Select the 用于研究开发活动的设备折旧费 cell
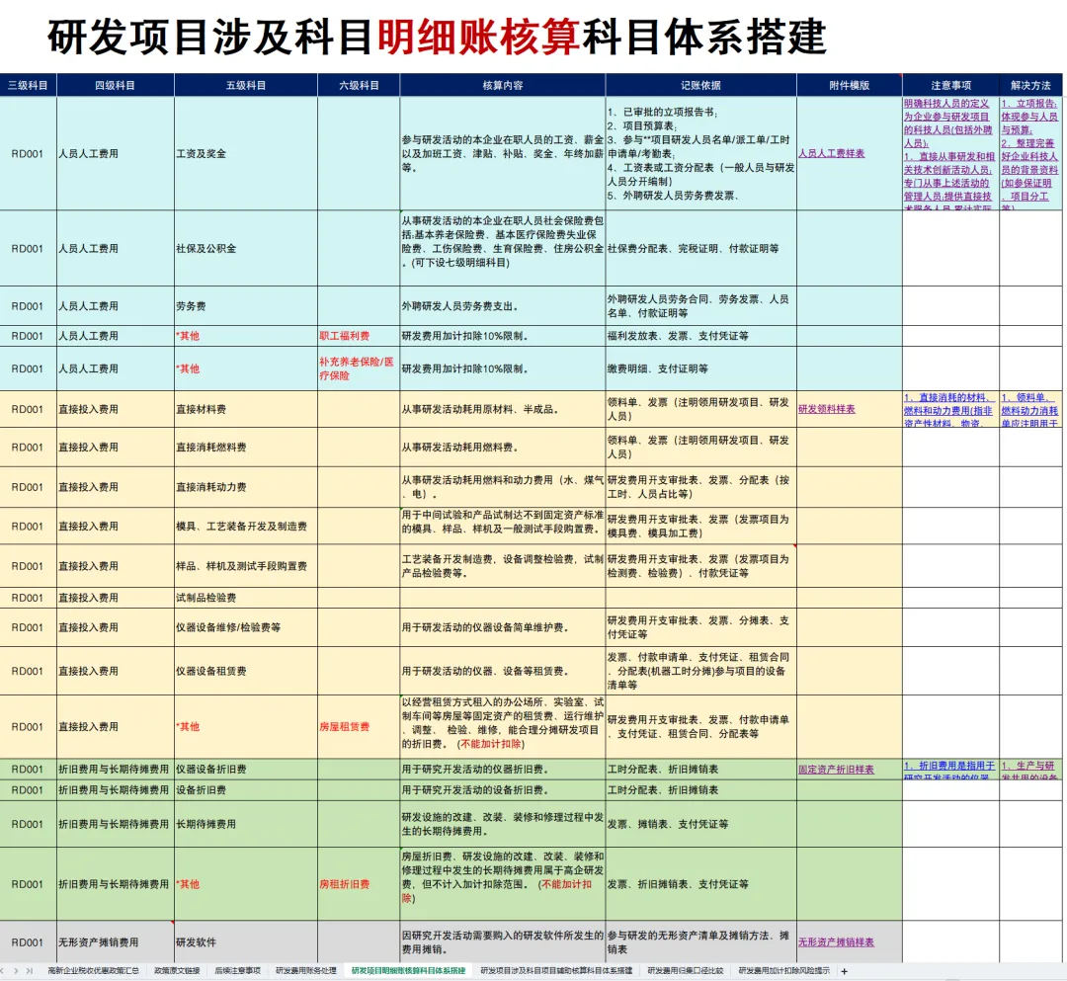 pyautogui.click(x=503, y=790)
